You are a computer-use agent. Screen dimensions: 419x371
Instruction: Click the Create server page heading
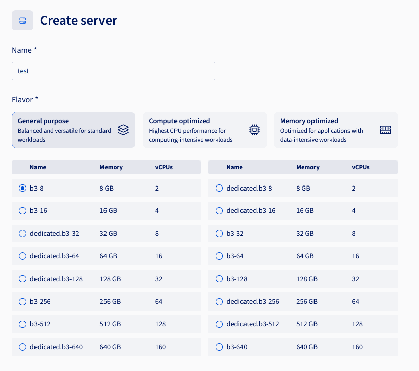79,21
